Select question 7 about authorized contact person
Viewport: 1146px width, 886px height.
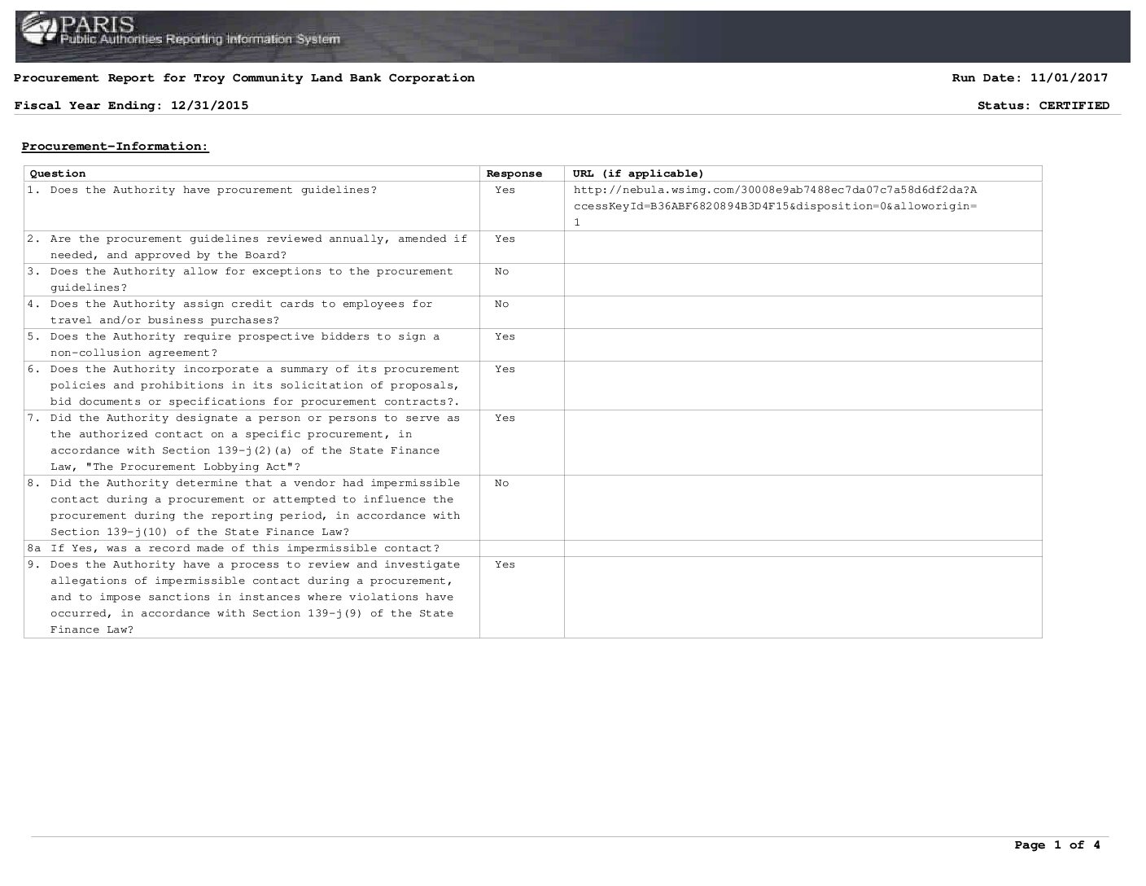243,442
